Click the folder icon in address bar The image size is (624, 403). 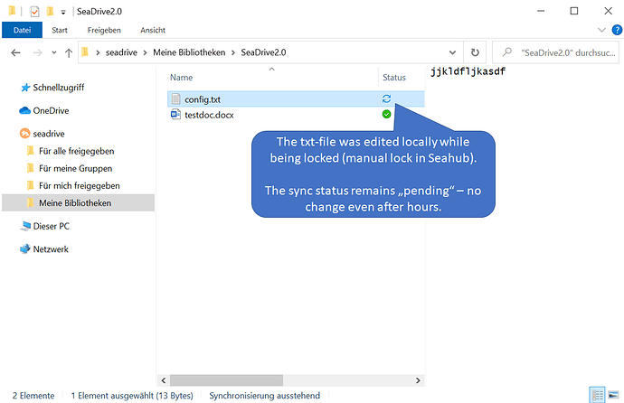(85, 52)
